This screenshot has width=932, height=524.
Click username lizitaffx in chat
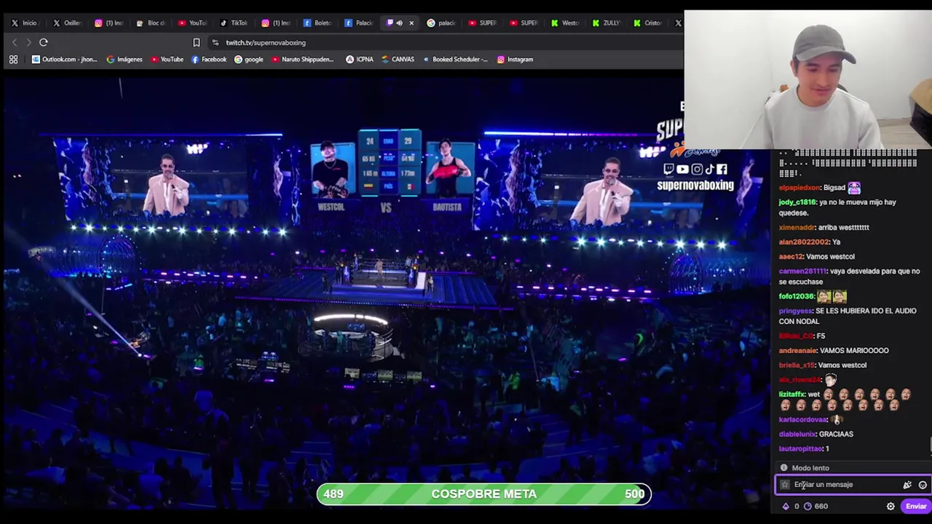(791, 394)
